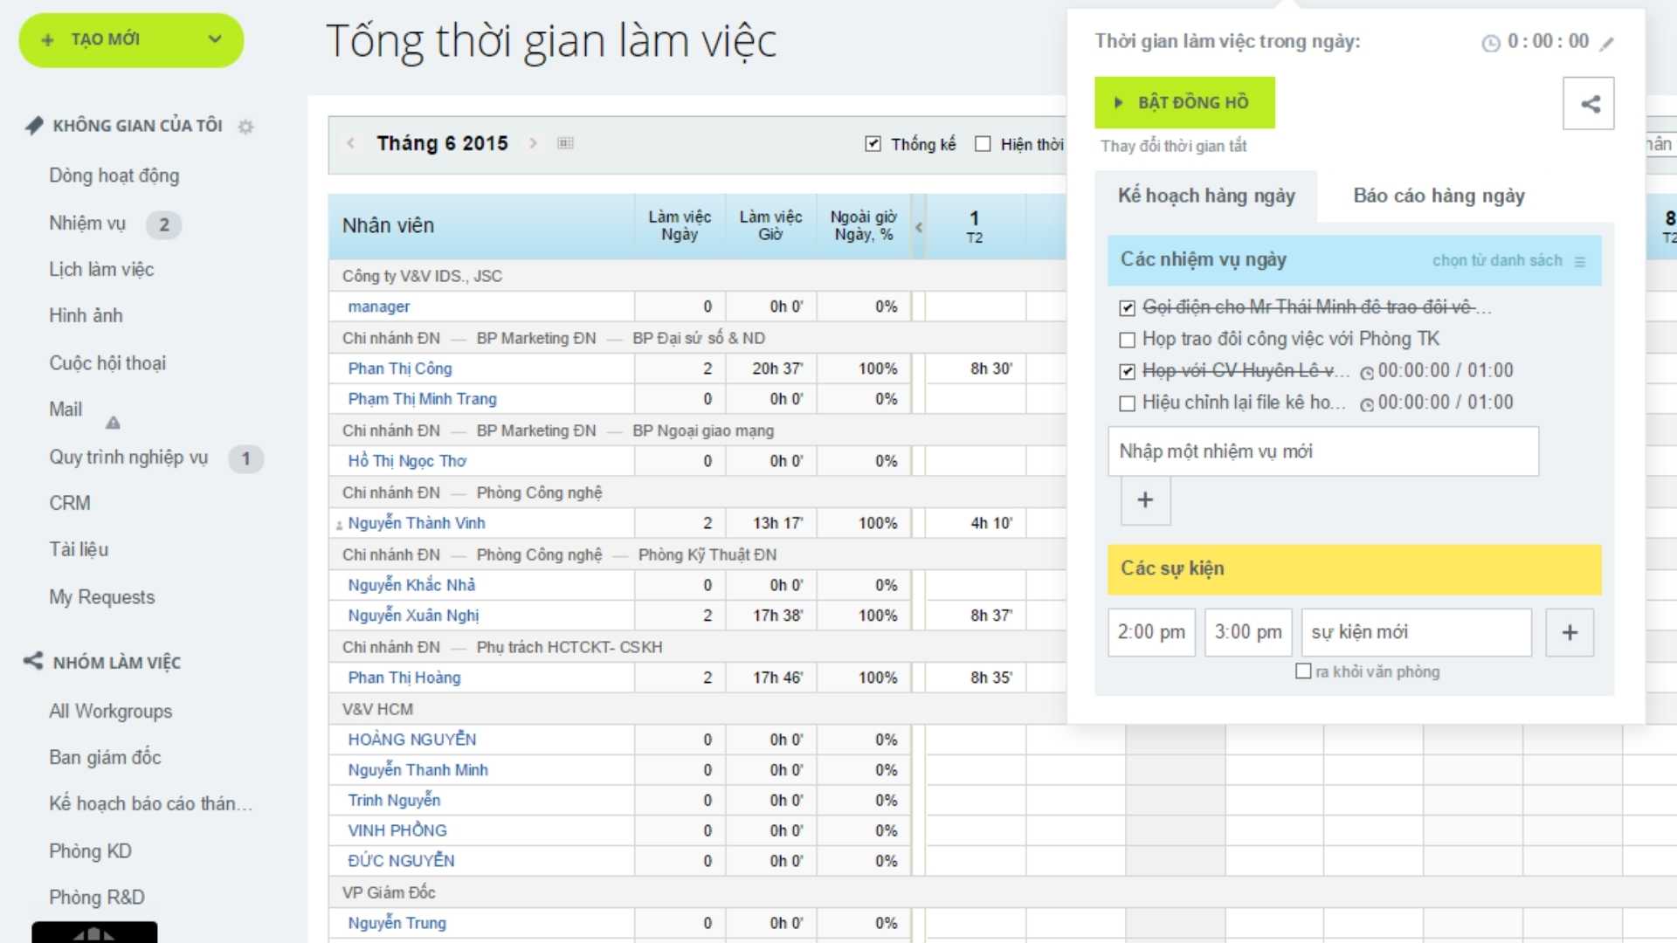The width and height of the screenshot is (1677, 943).
Task: Switch to Kế hoạch hàng ngày tab
Action: (x=1206, y=196)
